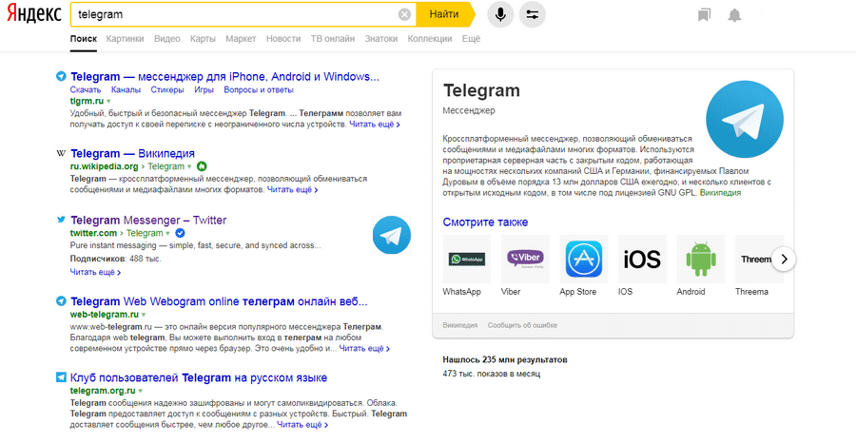Switch to the Видео tab
The image size is (856, 444).
click(167, 39)
